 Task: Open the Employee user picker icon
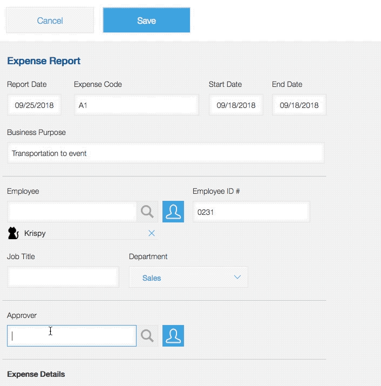173,212
